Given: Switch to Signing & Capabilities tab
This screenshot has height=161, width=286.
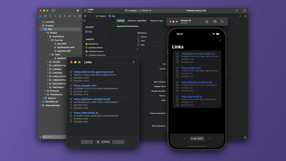Looking at the screenshot, I should click(137, 21).
